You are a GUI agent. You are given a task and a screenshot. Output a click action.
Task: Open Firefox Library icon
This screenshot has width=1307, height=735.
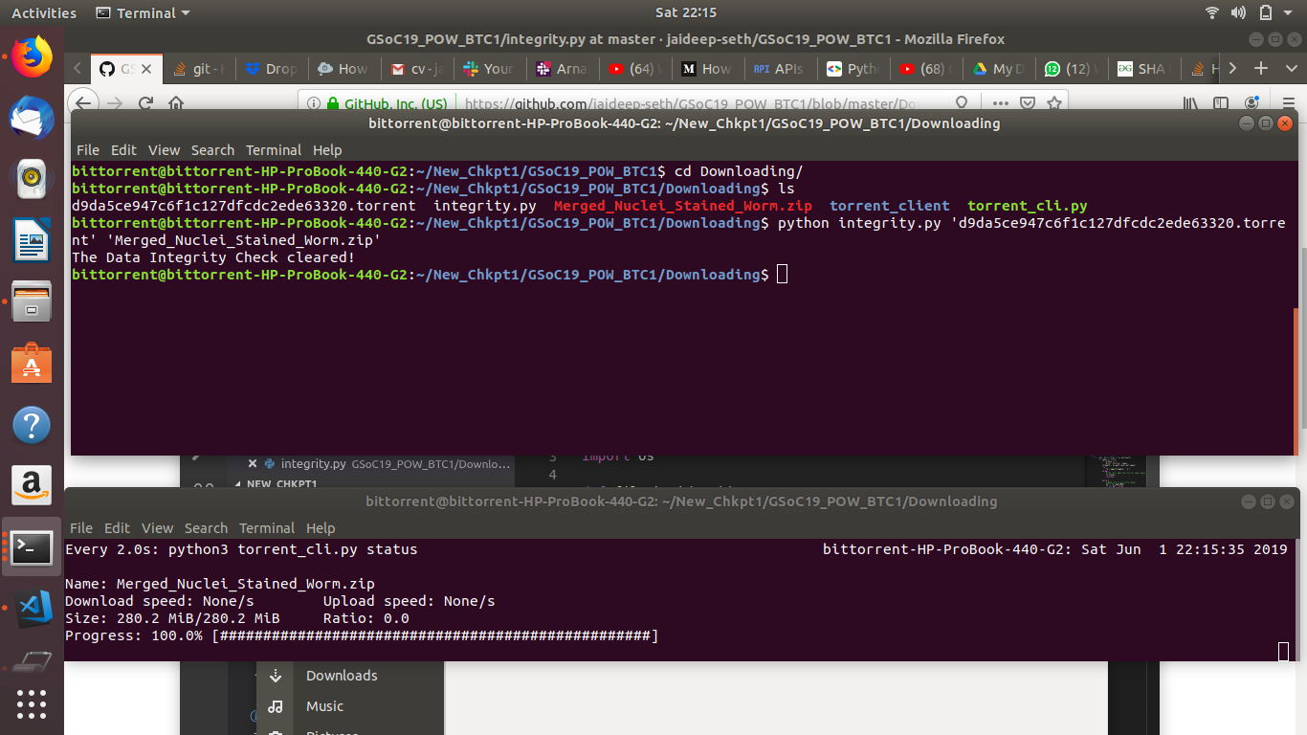pos(1191,103)
